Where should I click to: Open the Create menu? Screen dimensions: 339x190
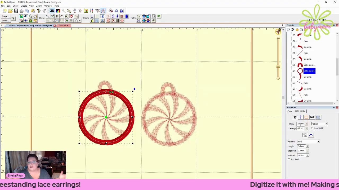coord(24,6)
